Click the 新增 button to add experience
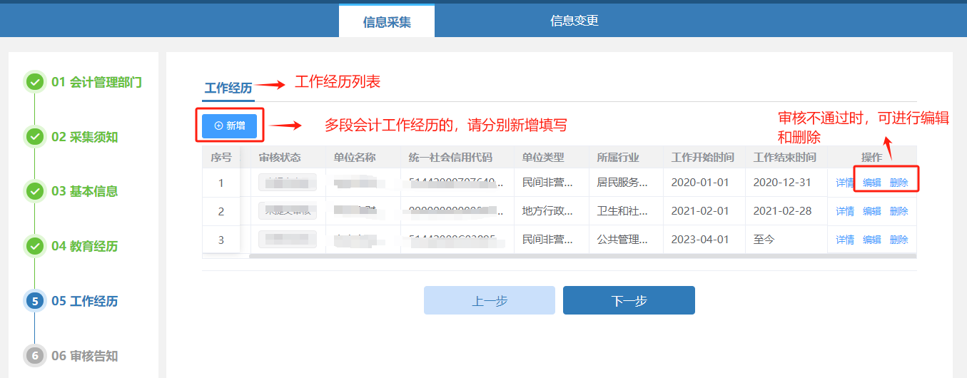 coord(229,126)
